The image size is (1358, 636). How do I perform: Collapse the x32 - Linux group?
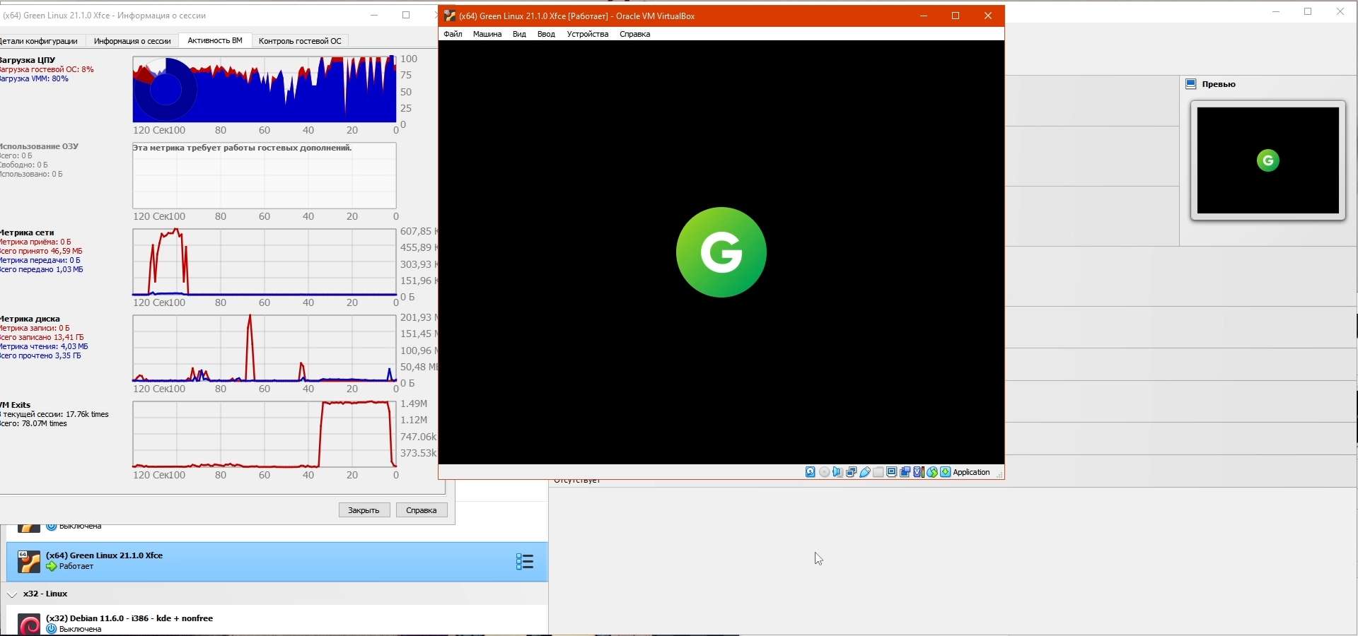click(12, 595)
